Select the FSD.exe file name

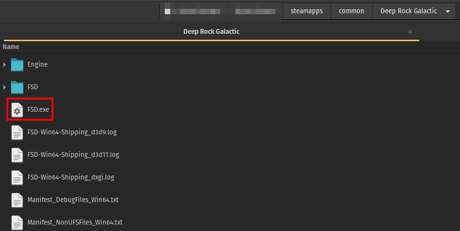point(38,110)
